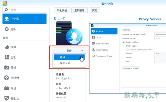Select the first screenshot pagination dot

[x=147, y=98]
